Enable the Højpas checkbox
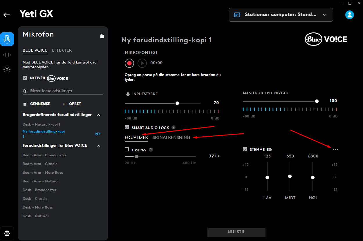Image resolution: width=363 pixels, height=241 pixels. click(127, 150)
